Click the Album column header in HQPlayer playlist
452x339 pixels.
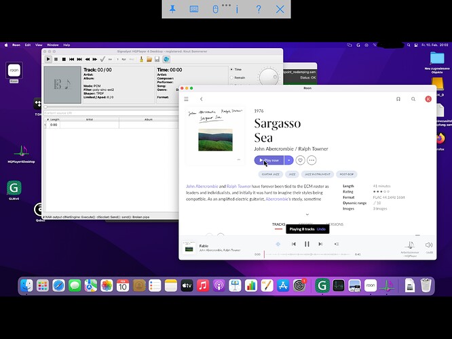click(x=149, y=119)
